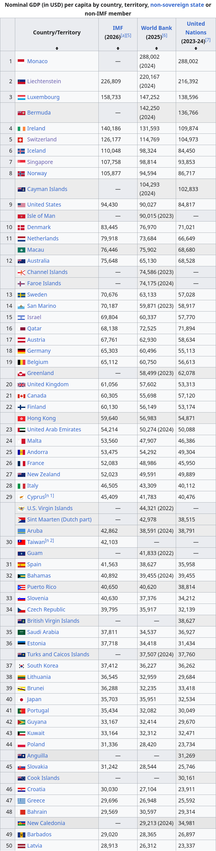The image size is (216, 851).
Task: Open the non-sovereign state link in caption
Action: point(177,5)
